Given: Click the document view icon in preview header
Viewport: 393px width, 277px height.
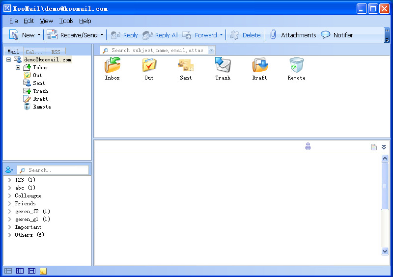Looking at the screenshot, I should tap(374, 147).
